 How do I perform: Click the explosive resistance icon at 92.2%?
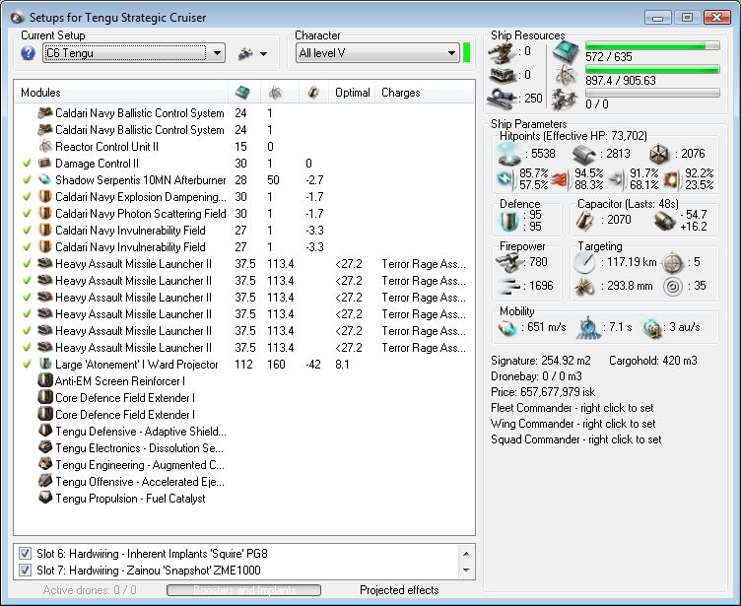[x=672, y=179]
